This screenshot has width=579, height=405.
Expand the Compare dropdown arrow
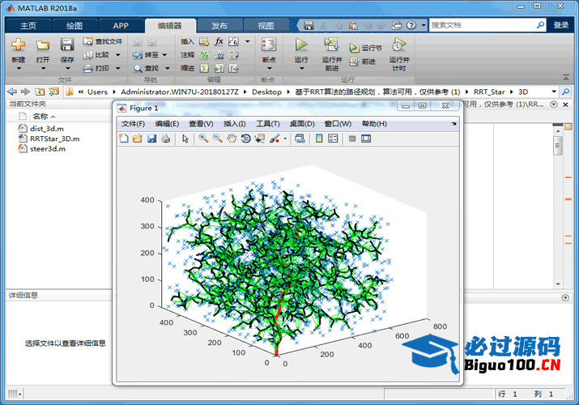point(118,55)
